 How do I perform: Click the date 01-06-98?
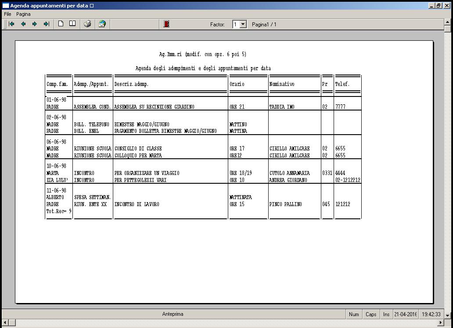click(x=56, y=100)
